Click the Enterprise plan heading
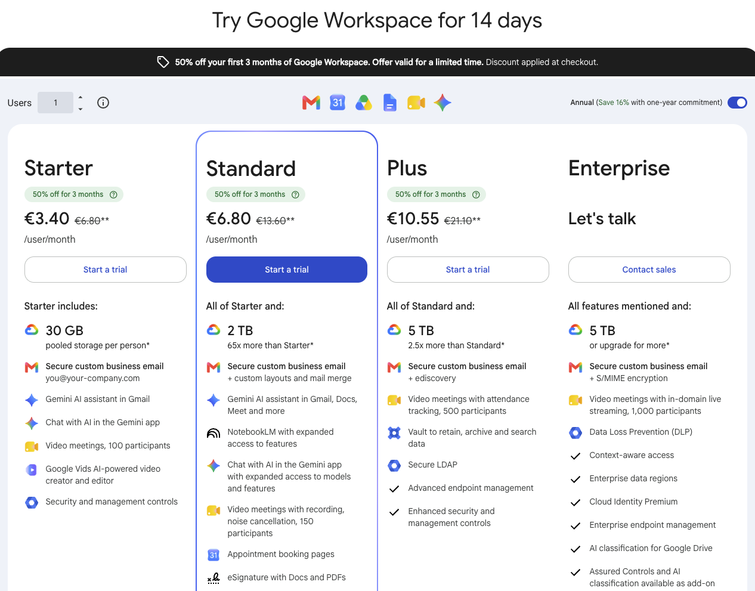Image resolution: width=755 pixels, height=591 pixels. point(619,169)
